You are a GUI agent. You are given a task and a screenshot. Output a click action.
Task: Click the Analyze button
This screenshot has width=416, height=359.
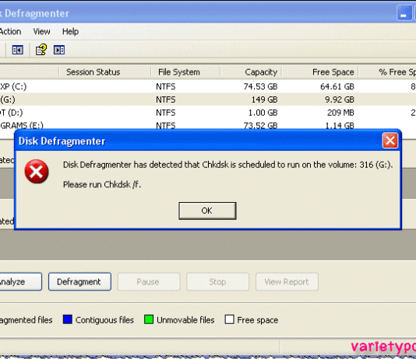coord(20,282)
